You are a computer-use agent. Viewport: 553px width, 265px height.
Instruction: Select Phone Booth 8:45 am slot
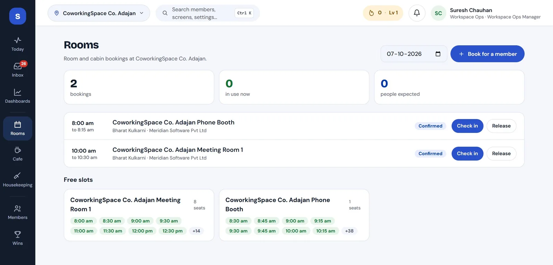coord(266,221)
